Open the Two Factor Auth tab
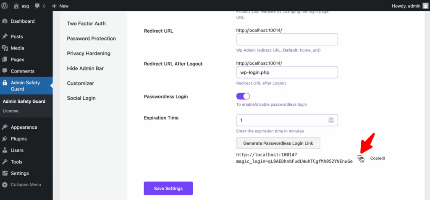The image size is (430, 200). (x=86, y=23)
